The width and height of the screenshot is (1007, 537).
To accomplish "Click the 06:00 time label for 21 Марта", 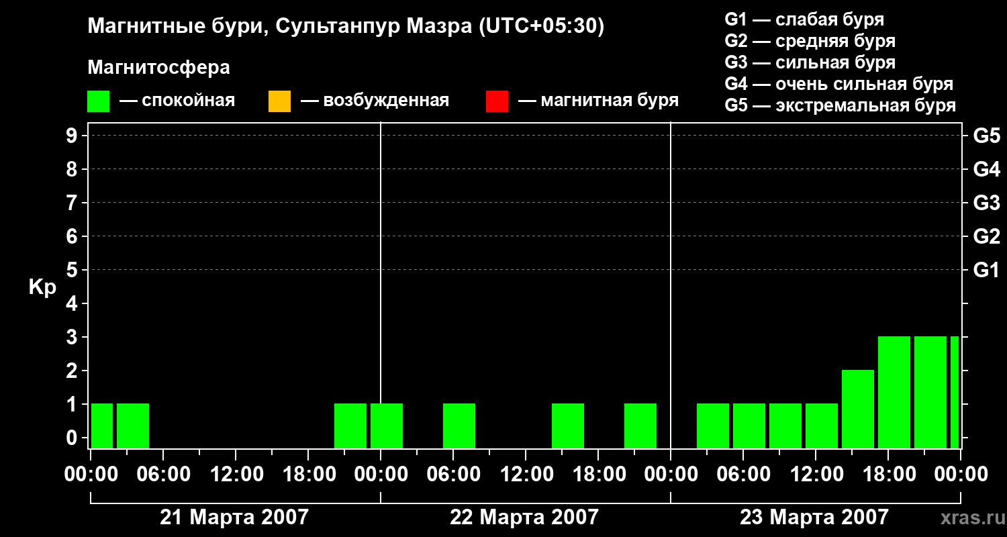I will 163,475.
